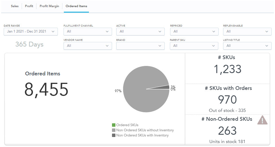Click the dark gray Non Ordered SKUs with Inventory swatch
This screenshot has height=147, width=275.
[x=114, y=135]
